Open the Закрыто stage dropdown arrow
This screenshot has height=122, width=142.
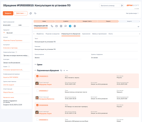pos(139,22)
